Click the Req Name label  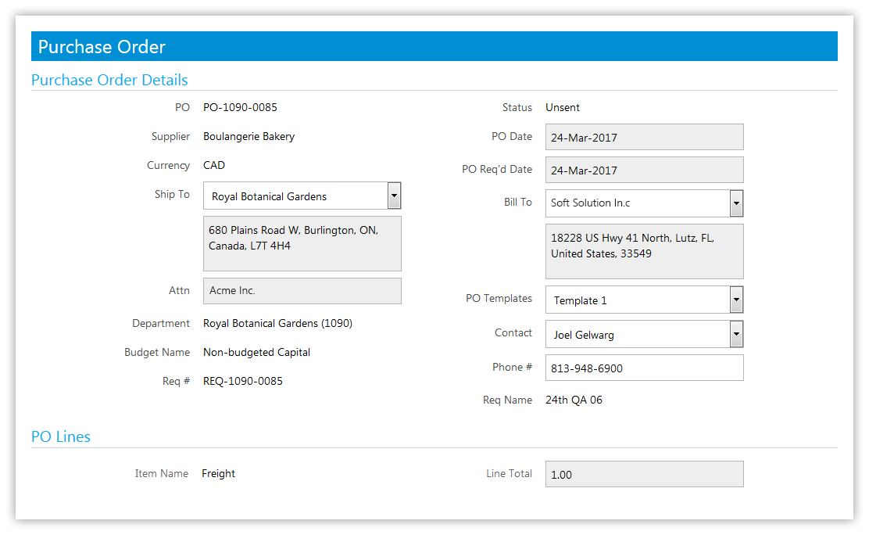pyautogui.click(x=507, y=400)
